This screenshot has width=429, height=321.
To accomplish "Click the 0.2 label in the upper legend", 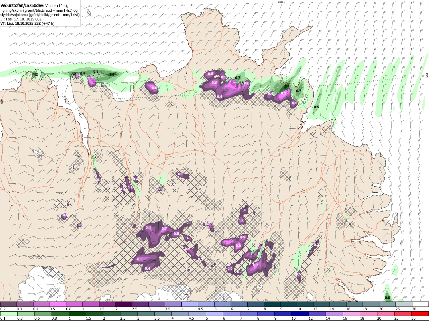I will [x=3, y=309].
